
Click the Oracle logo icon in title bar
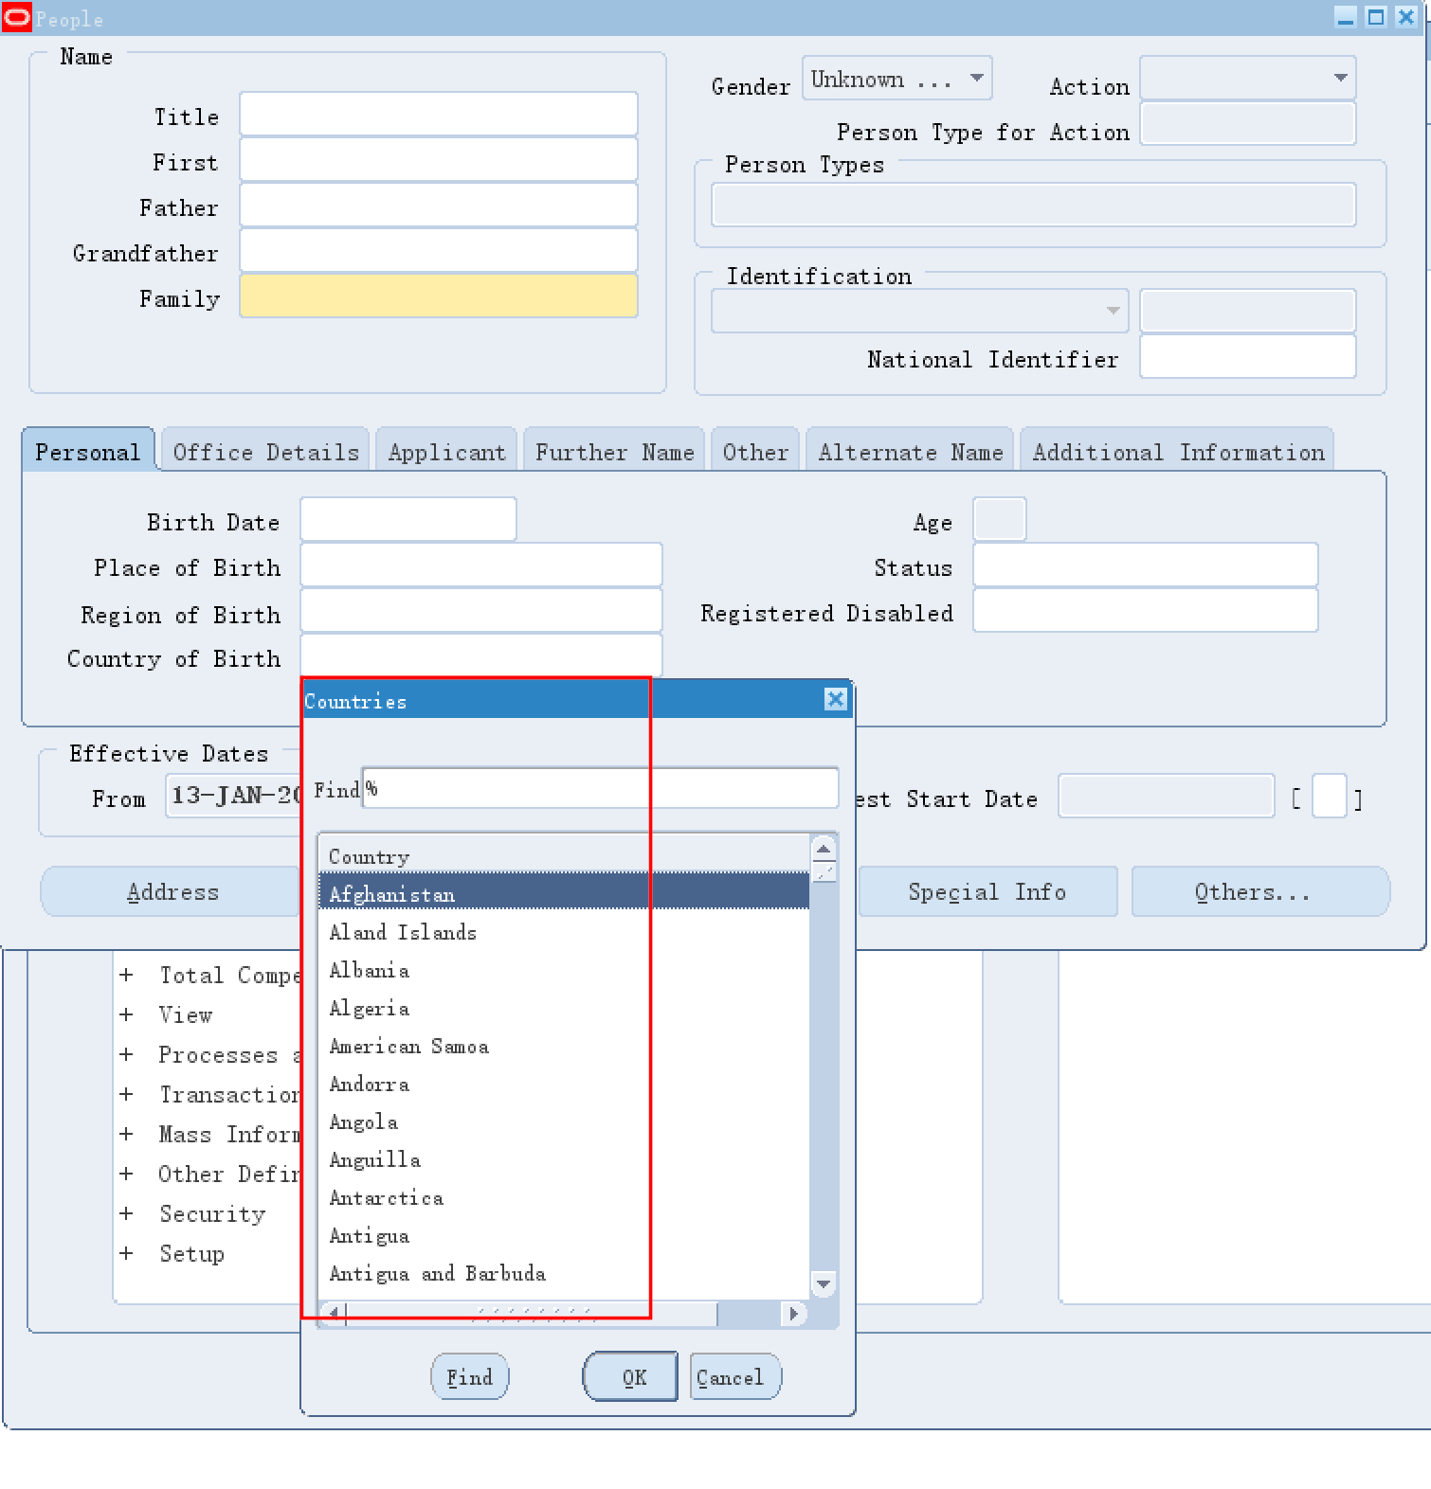pyautogui.click(x=16, y=18)
